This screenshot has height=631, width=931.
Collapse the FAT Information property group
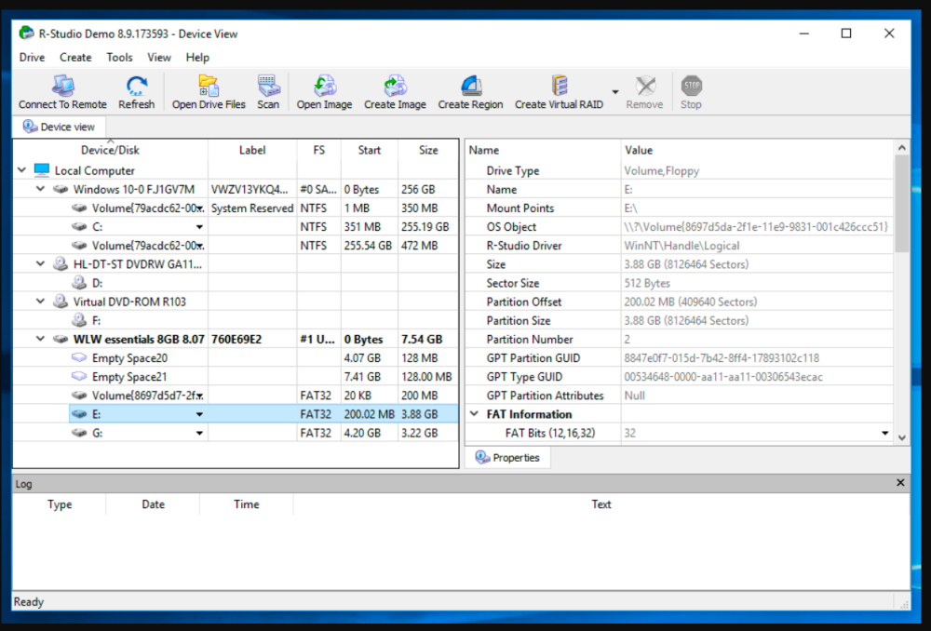474,414
